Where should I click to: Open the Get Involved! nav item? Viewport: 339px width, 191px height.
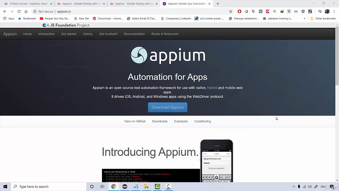[108, 34]
